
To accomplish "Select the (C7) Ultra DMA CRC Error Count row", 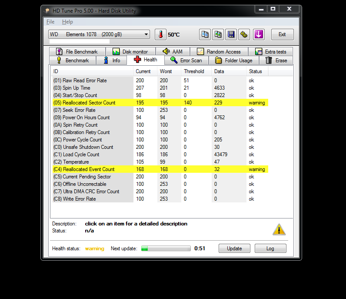I will coord(160,191).
